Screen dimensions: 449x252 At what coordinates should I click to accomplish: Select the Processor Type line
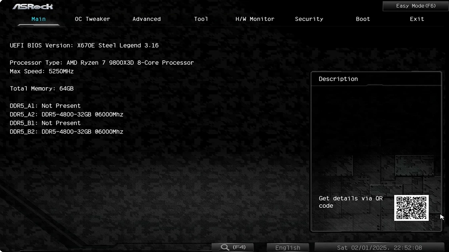click(102, 63)
